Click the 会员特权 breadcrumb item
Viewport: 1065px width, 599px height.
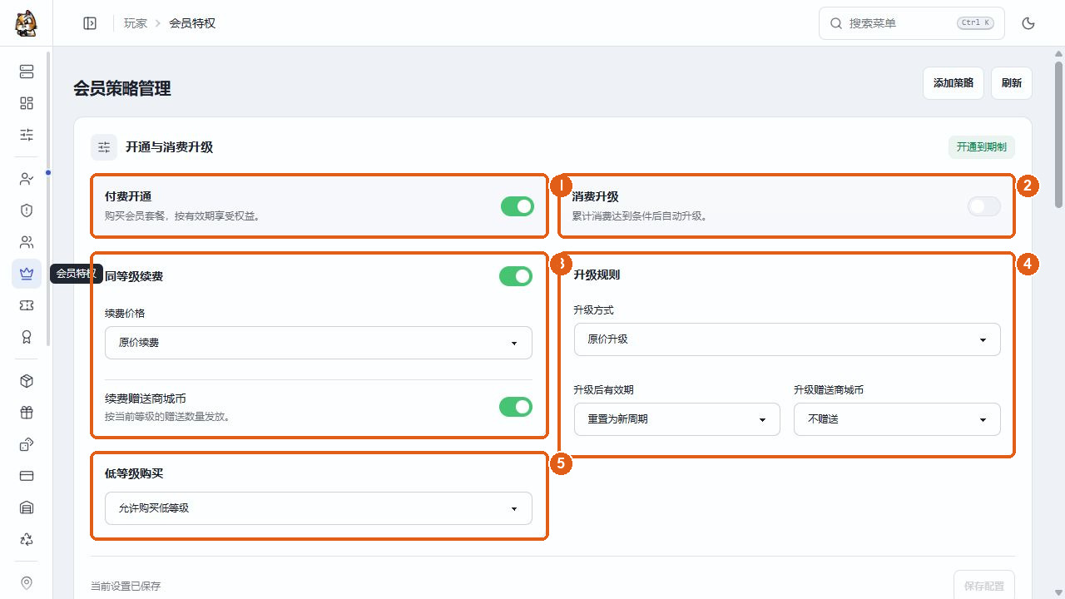pos(192,23)
